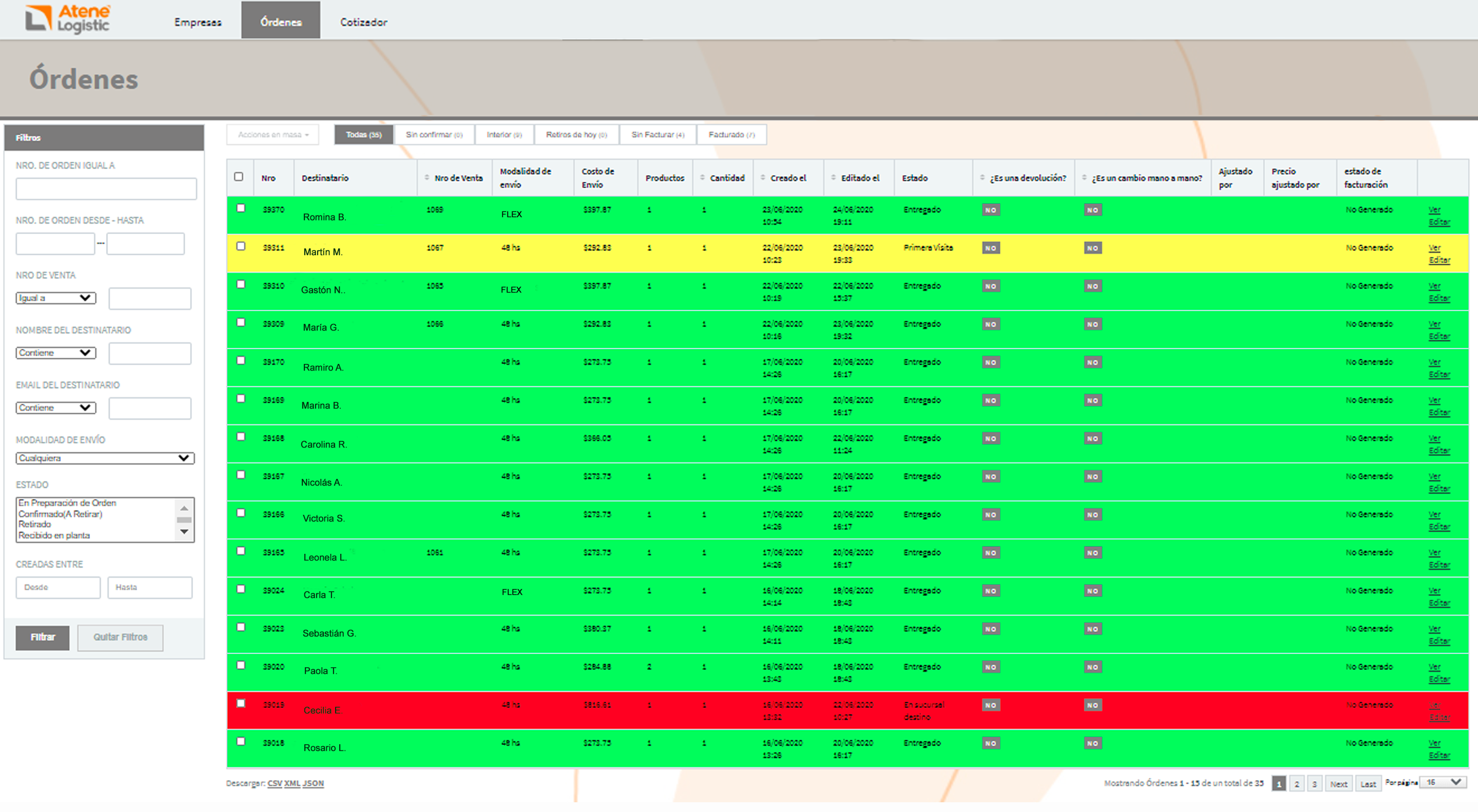
Task: Focus the Nro de orden igual a field
Action: click(x=106, y=189)
